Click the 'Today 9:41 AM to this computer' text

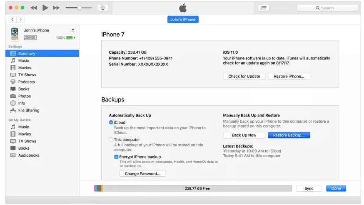252,156
